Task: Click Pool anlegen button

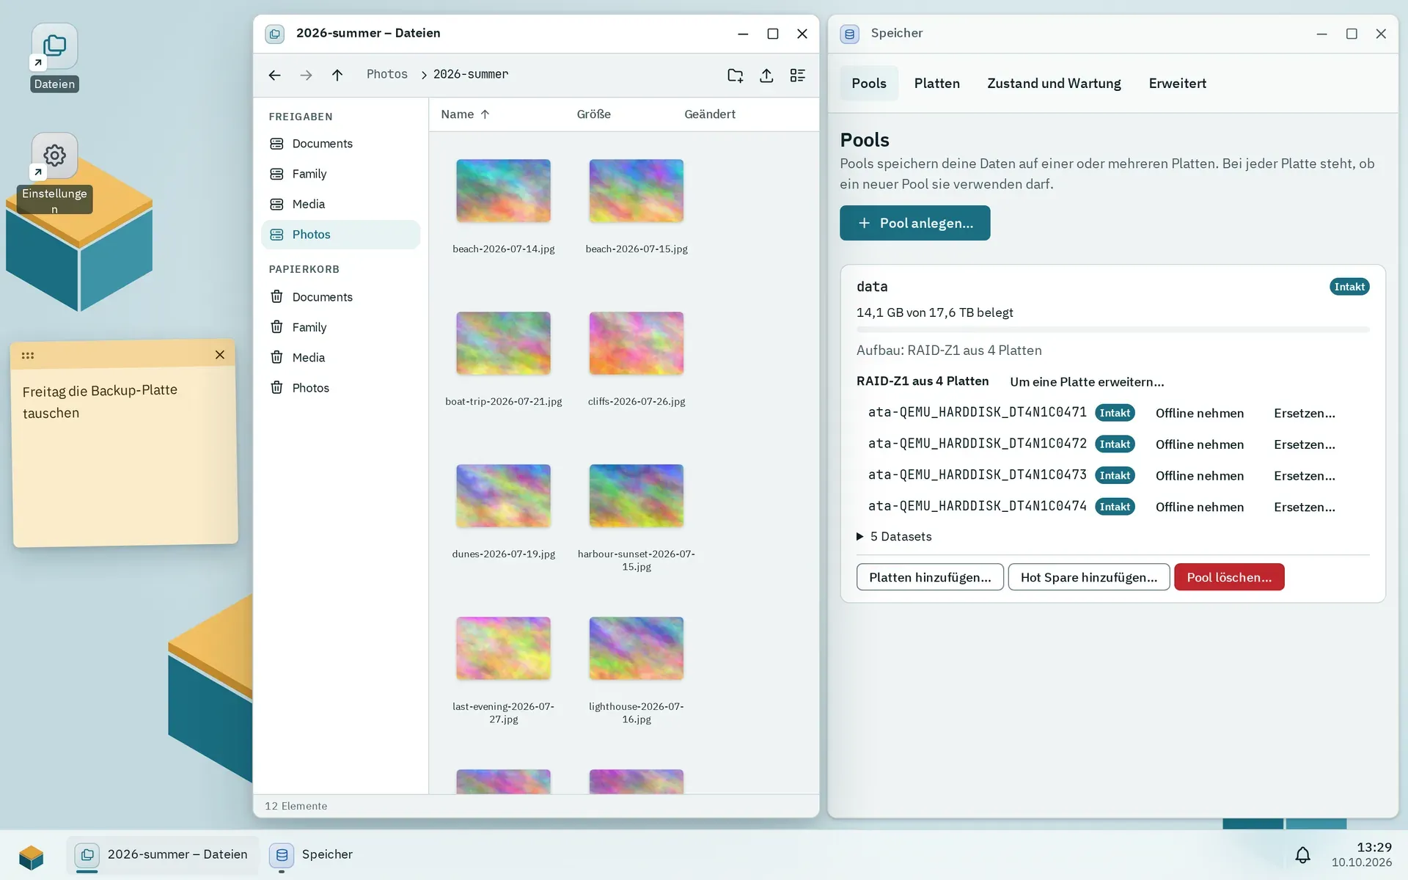Action: pyautogui.click(x=914, y=223)
